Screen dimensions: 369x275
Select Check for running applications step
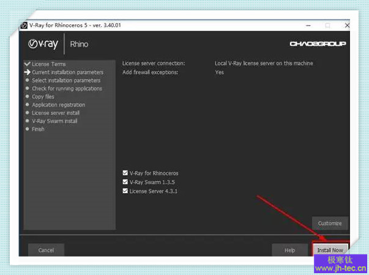(x=67, y=89)
